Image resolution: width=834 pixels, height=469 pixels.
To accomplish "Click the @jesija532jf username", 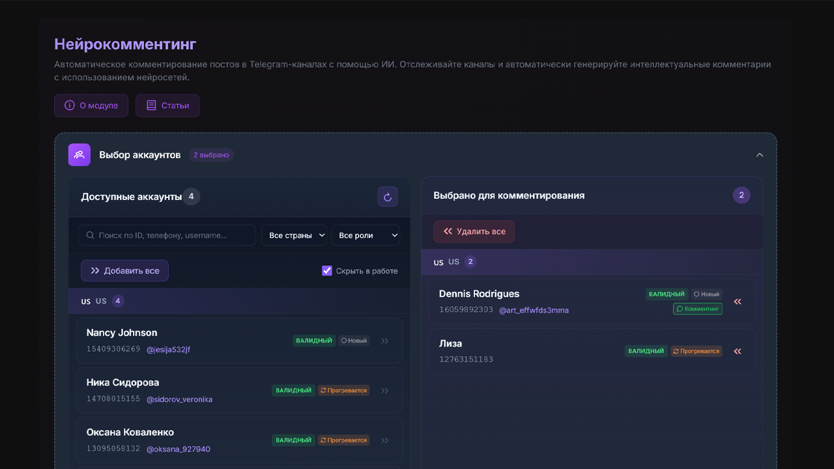I will tap(168, 350).
